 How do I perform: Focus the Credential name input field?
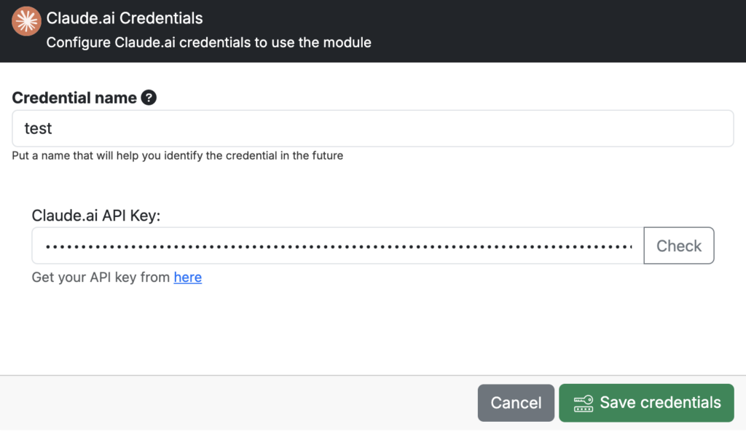click(372, 128)
